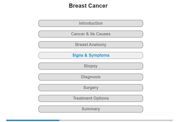Open the chapter listed right after Biopsy

pos(91,77)
